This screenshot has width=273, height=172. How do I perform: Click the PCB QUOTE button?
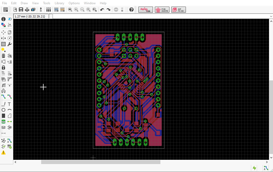tap(162, 10)
